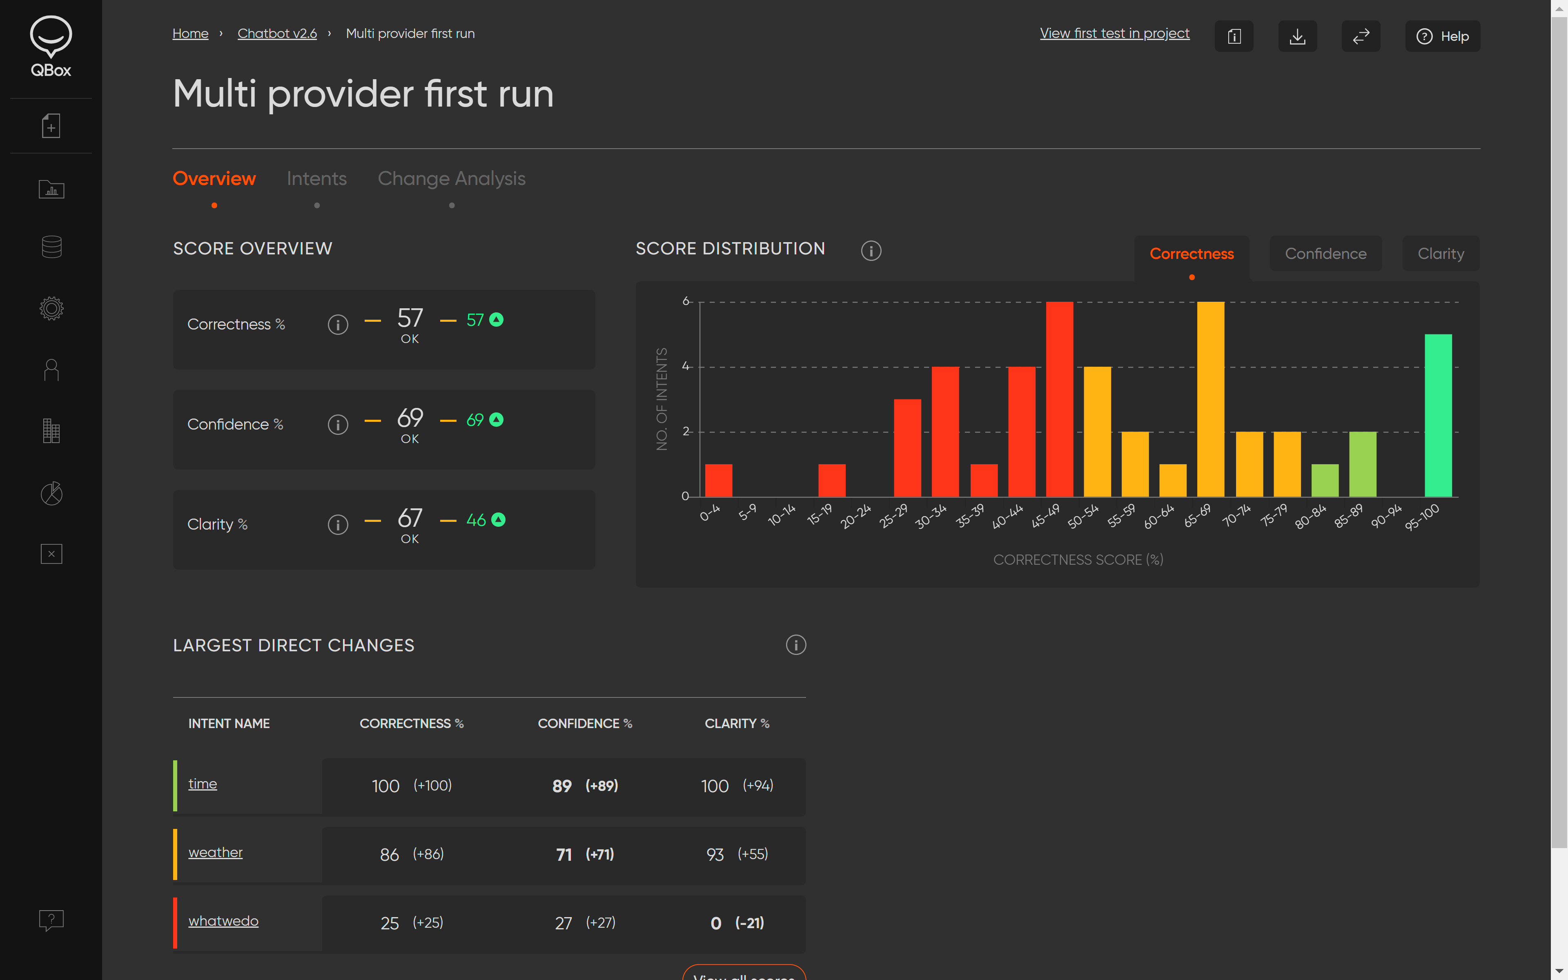The width and height of the screenshot is (1568, 980).
Task: Open the weather intent link
Action: pyautogui.click(x=215, y=852)
